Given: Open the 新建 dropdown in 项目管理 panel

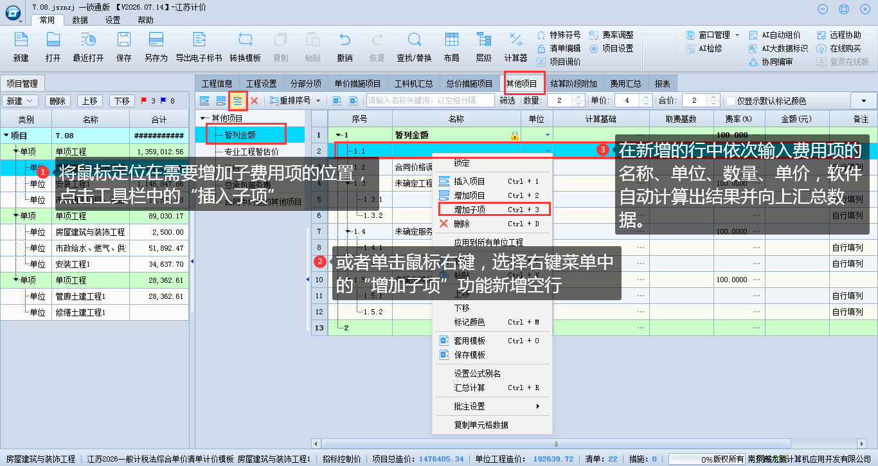Looking at the screenshot, I should coord(21,101).
